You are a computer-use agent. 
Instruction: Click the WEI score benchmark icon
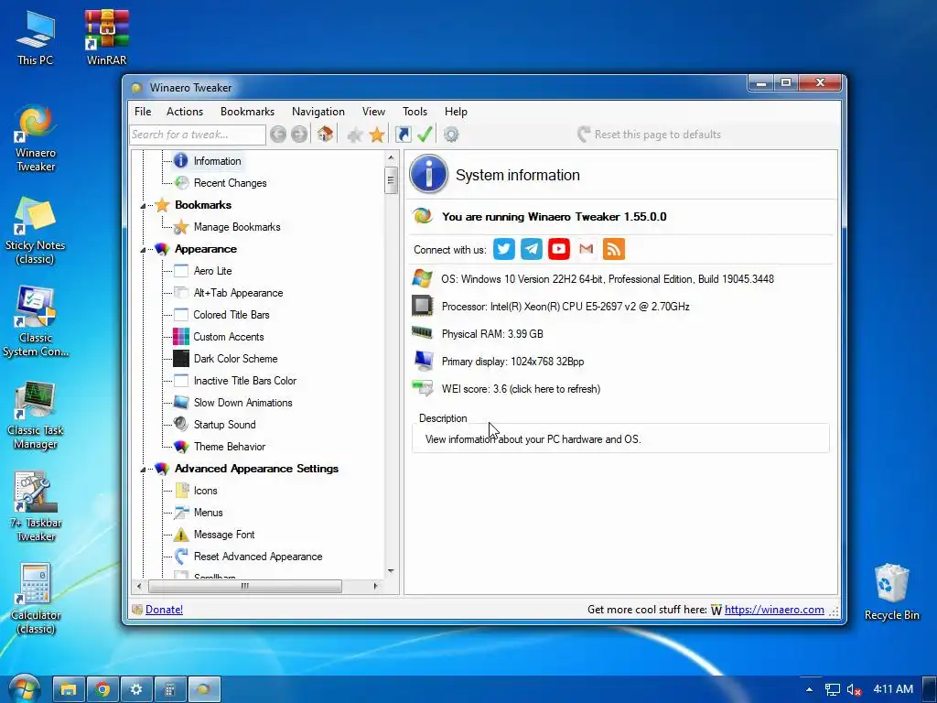(423, 388)
